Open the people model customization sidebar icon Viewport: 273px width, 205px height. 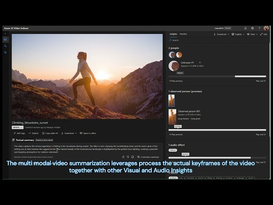6,46
